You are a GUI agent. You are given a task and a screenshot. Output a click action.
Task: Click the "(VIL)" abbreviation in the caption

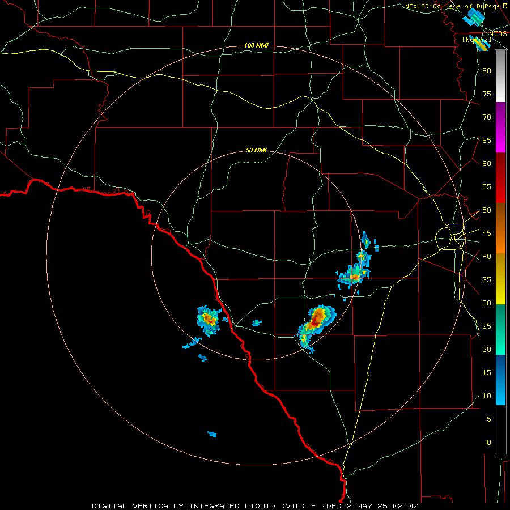[294, 506]
